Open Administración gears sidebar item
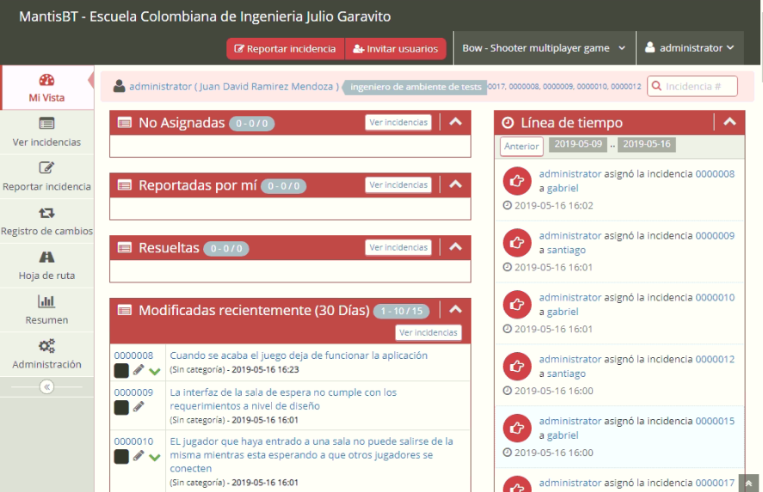This screenshot has width=763, height=492. point(46,355)
